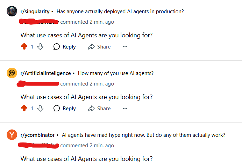The width and height of the screenshot is (242, 163).
Task: Reply to the r/ArtificialInteligence comment
Action: (x=65, y=109)
